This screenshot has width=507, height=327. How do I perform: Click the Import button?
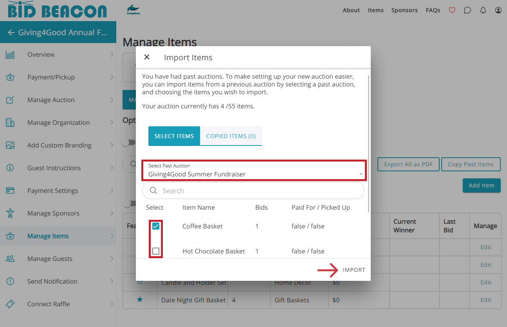(x=354, y=270)
